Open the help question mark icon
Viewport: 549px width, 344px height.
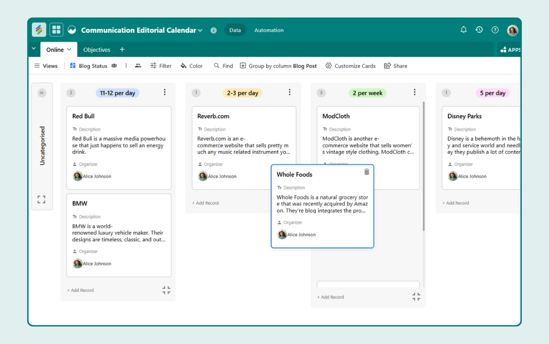tap(495, 30)
